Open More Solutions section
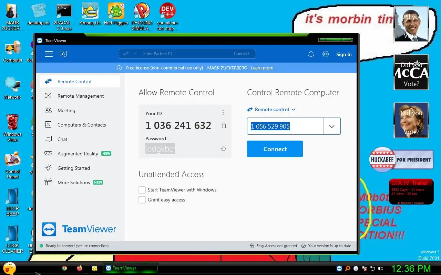 tap(80, 183)
